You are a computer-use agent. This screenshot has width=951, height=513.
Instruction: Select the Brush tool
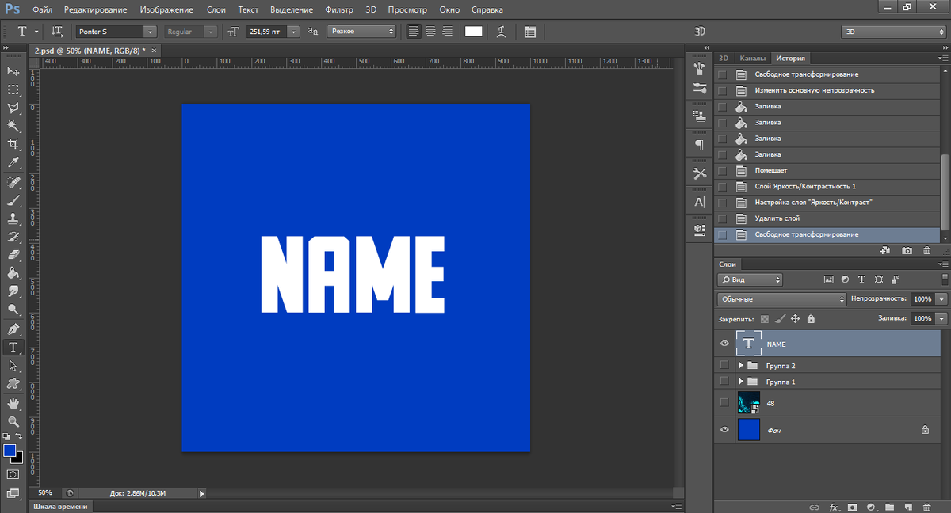tap(13, 201)
